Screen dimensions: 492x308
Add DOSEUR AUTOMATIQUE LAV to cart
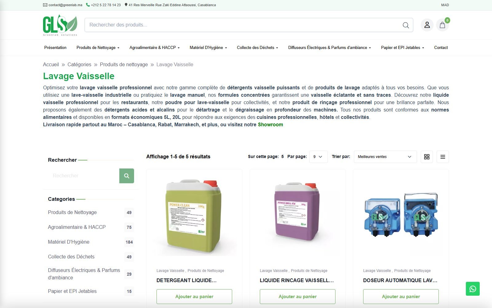[x=401, y=297]
